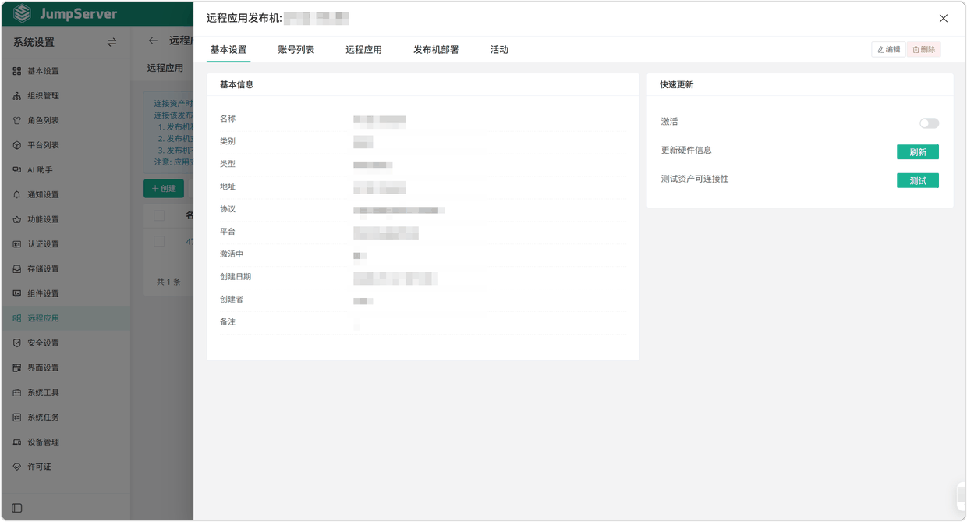Open 许可证 sidebar icon

[x=17, y=467]
